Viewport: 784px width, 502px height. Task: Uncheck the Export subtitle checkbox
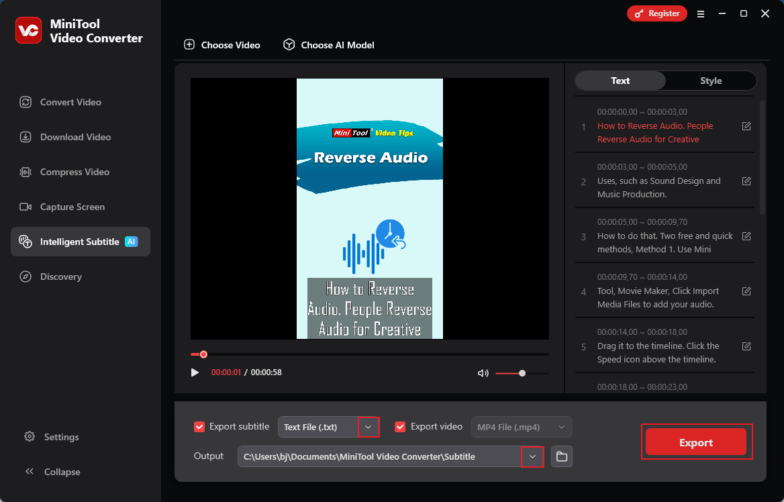coord(199,426)
